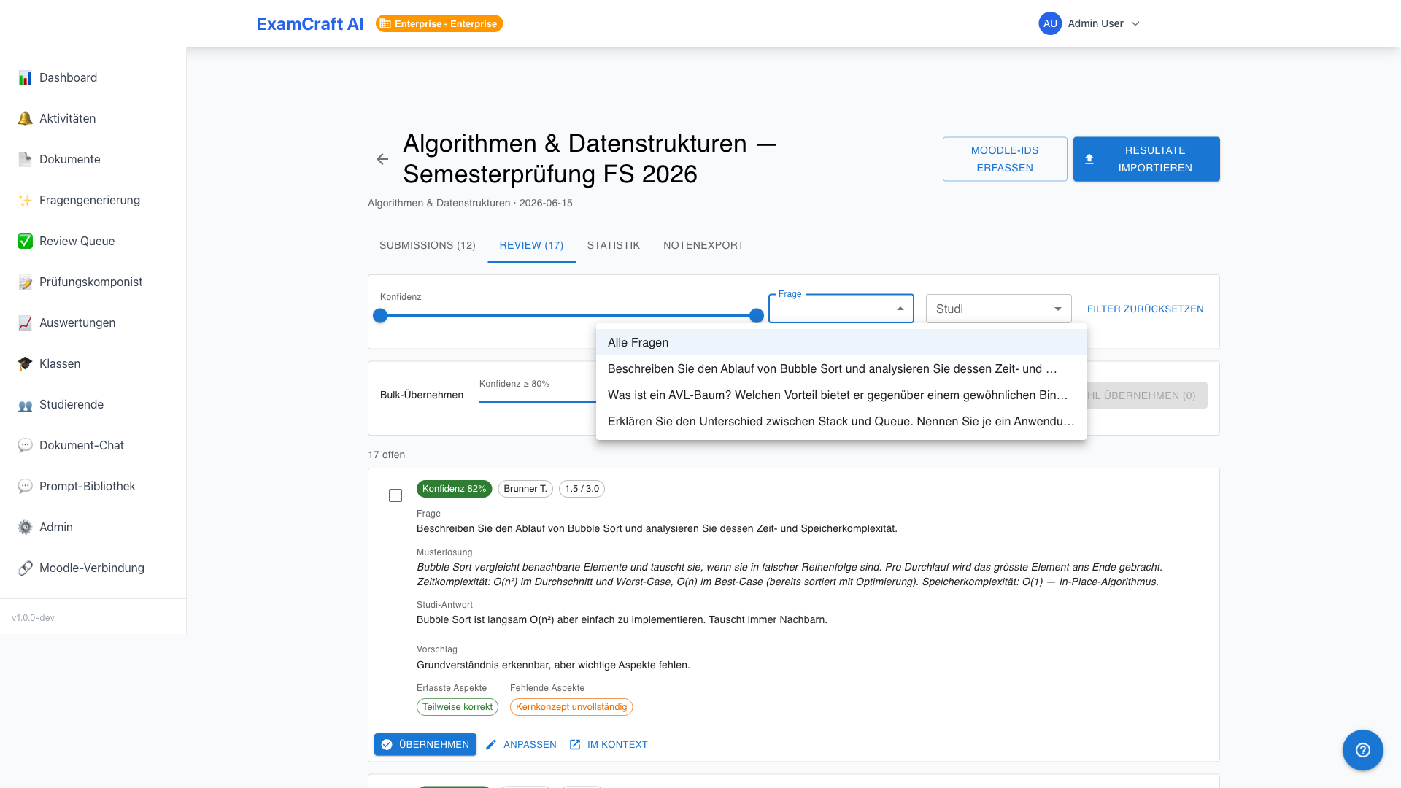Tick the checkbox for Brunner T. answer

(395, 495)
